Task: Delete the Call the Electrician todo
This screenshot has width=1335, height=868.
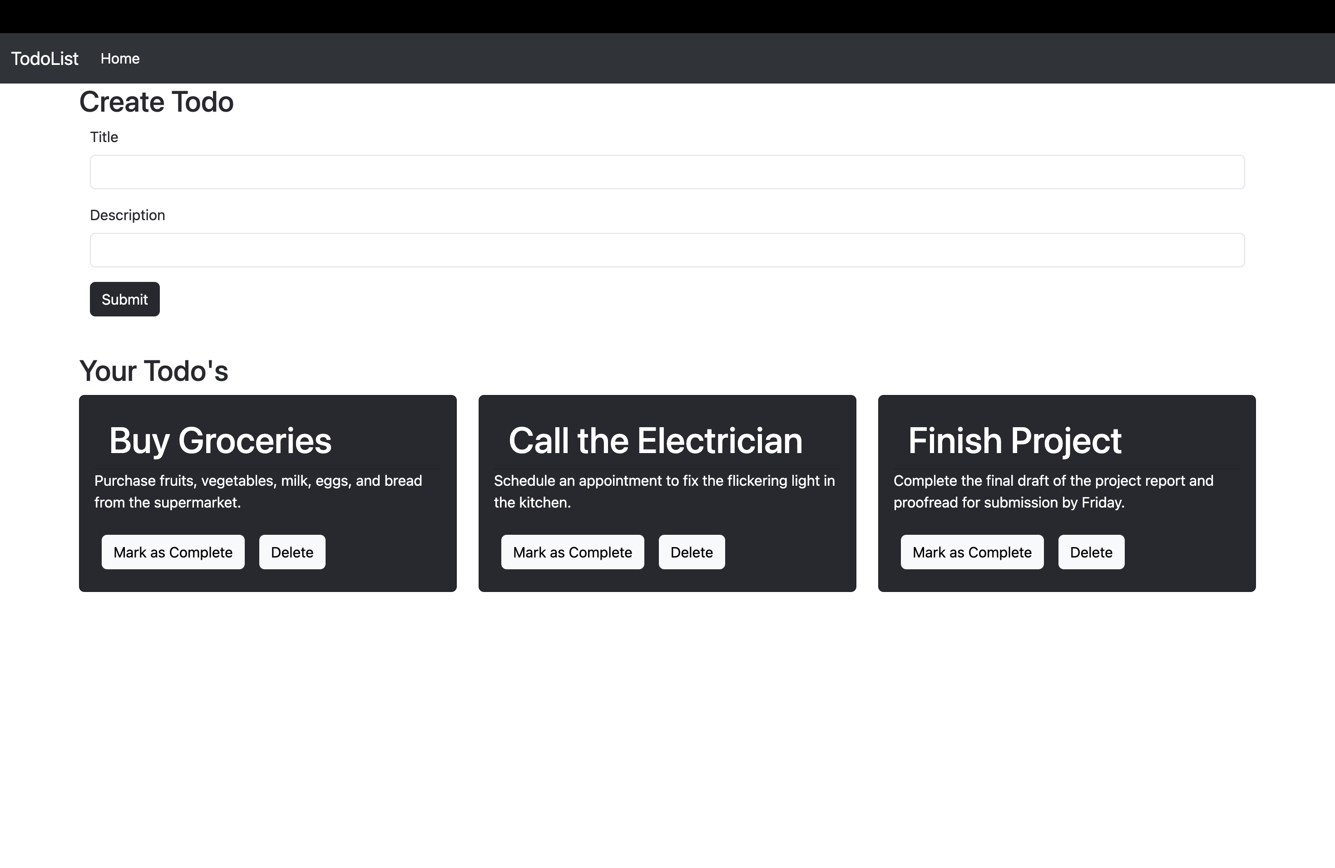Action: coord(692,552)
